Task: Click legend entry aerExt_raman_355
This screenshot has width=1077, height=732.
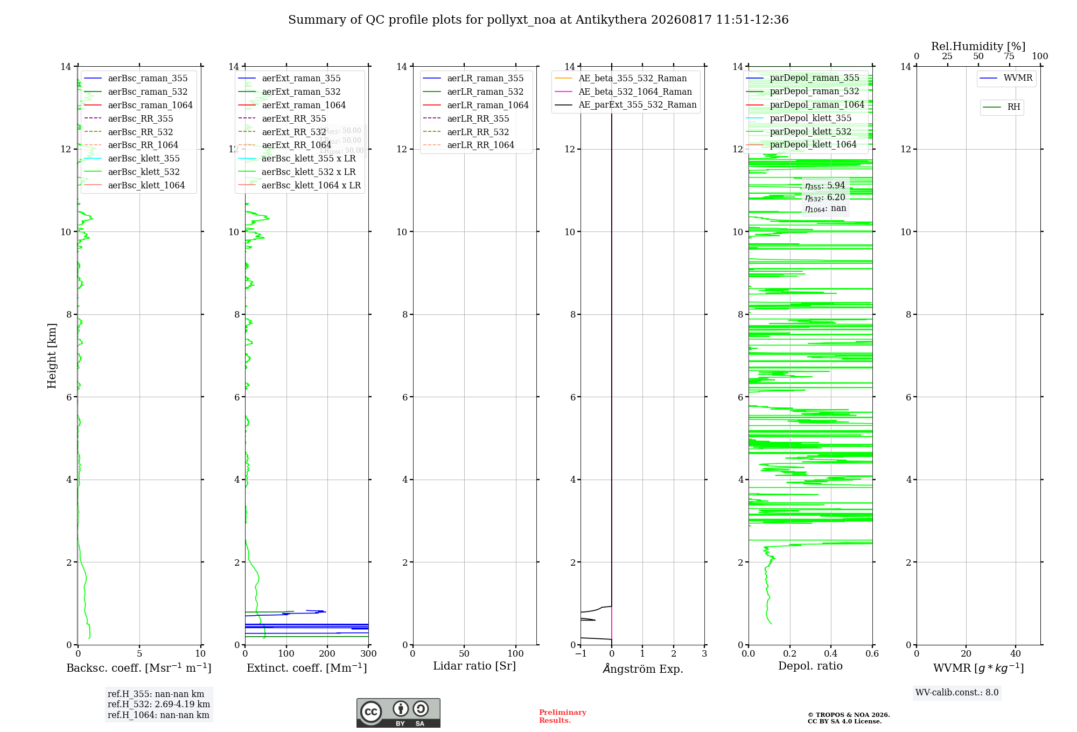Action: (290, 79)
